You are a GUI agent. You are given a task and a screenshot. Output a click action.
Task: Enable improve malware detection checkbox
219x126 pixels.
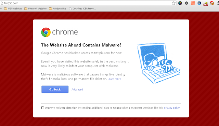[x=42, y=108]
